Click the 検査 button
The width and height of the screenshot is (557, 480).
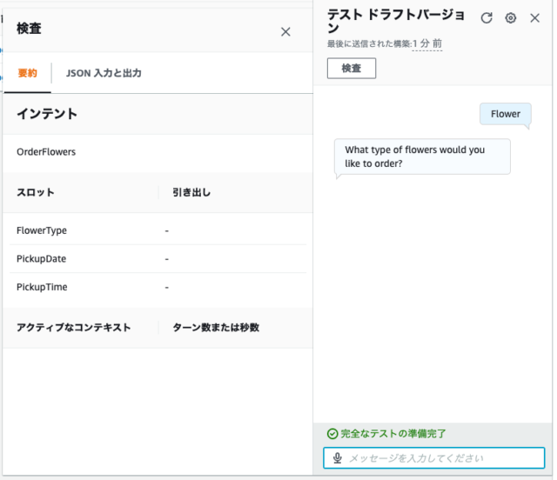point(352,68)
